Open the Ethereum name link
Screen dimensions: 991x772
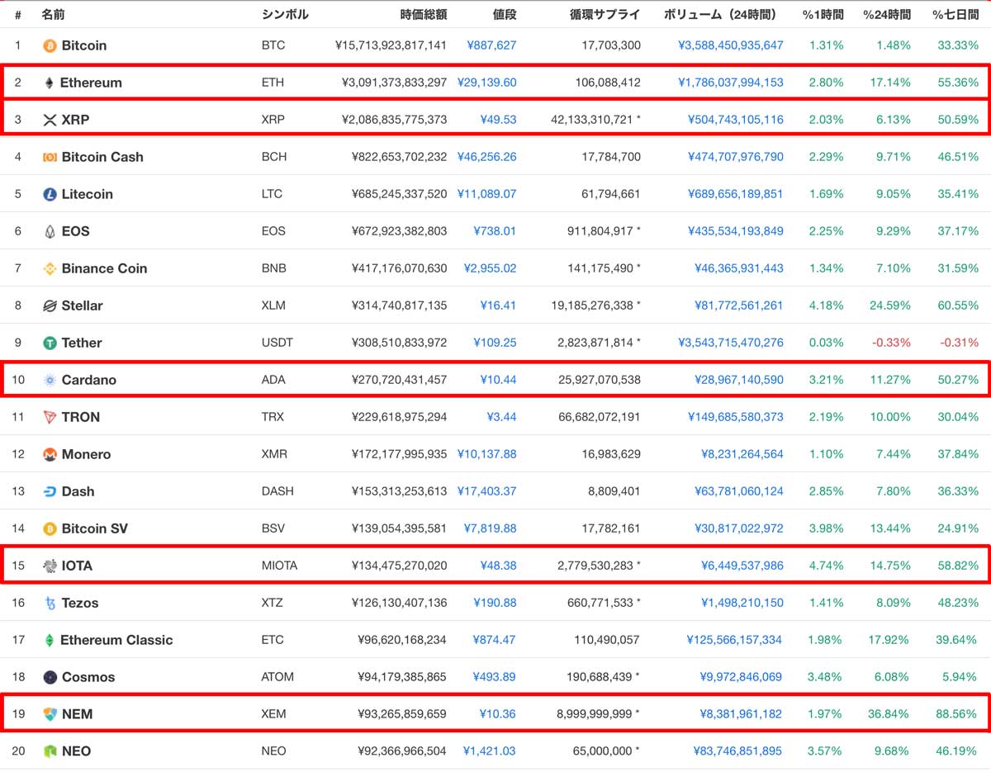[x=91, y=83]
